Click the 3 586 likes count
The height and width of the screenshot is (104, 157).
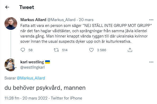click(x=101, y=50)
